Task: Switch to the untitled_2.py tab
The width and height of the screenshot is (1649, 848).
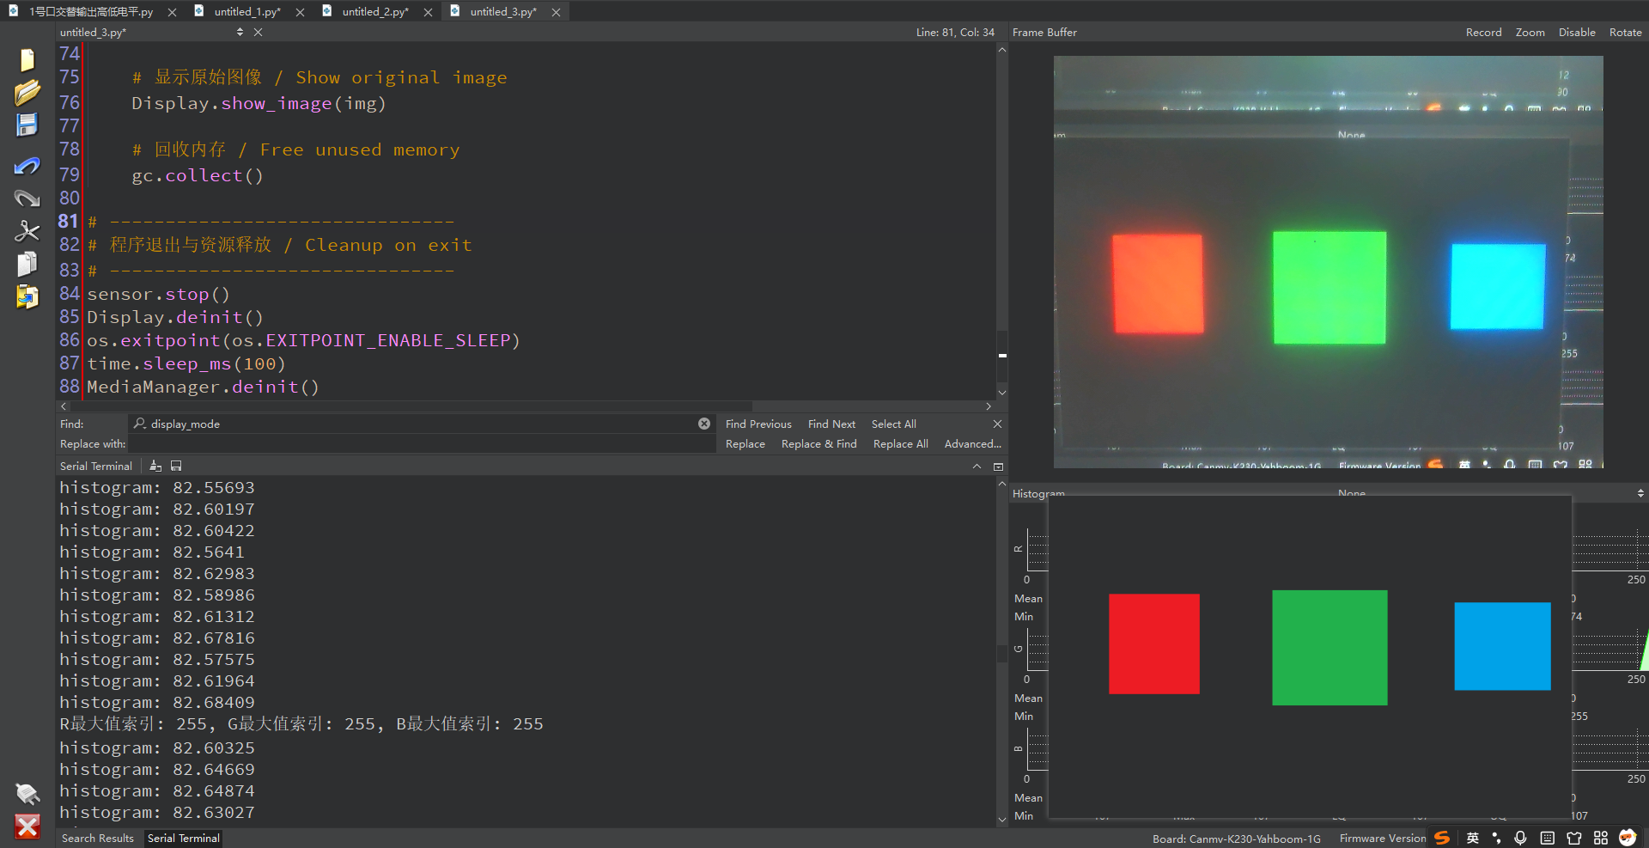Action: coord(375,11)
